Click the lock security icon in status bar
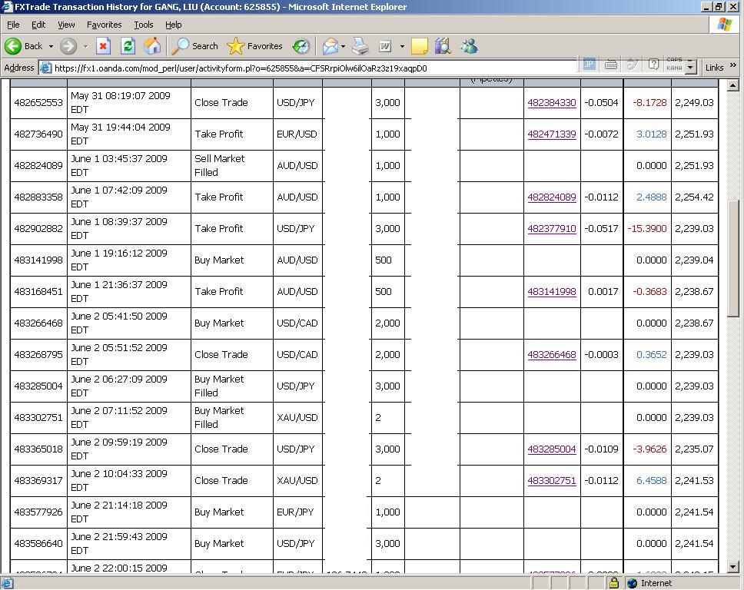744x590 pixels. click(613, 583)
